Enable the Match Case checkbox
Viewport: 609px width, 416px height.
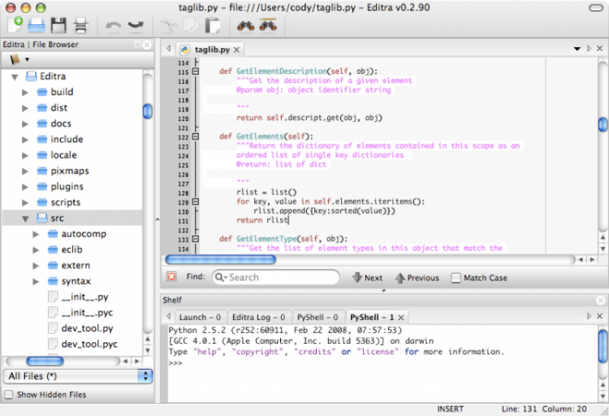(x=456, y=278)
